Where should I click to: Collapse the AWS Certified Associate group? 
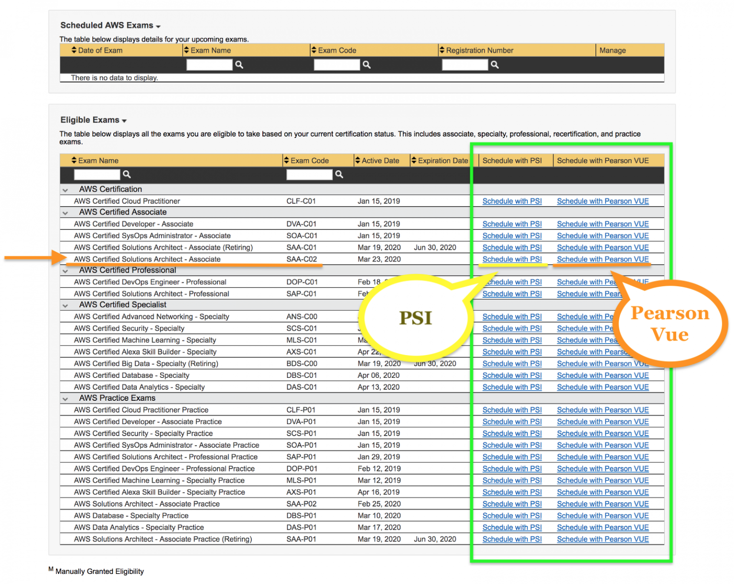tap(65, 213)
